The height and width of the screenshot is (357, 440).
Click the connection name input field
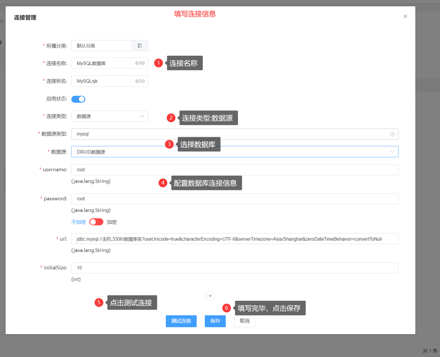coord(103,63)
